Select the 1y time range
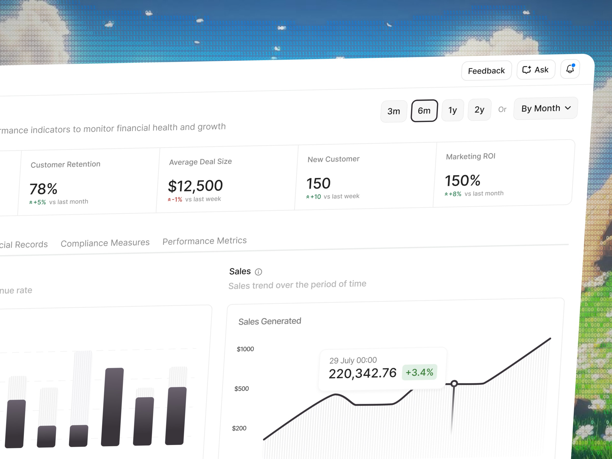The height and width of the screenshot is (459, 612). pyautogui.click(x=453, y=110)
